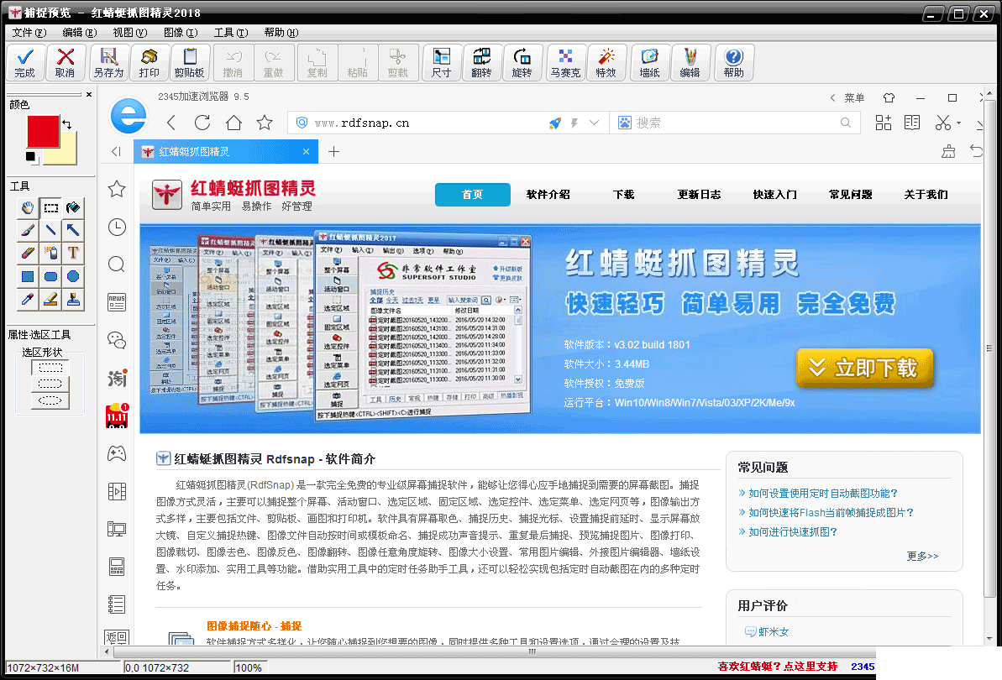Select the straight line tool
This screenshot has width=1002, height=680.
pos(50,231)
